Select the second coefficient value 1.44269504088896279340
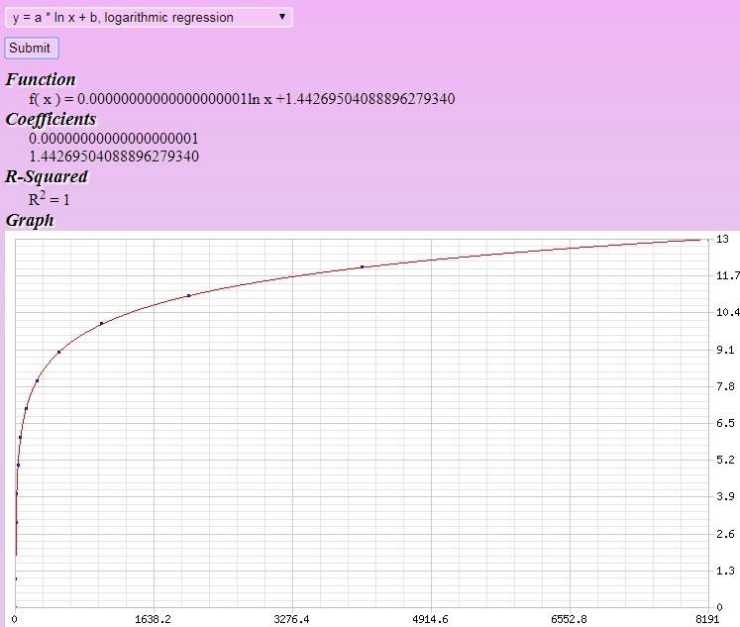This screenshot has width=740, height=627. click(114, 157)
